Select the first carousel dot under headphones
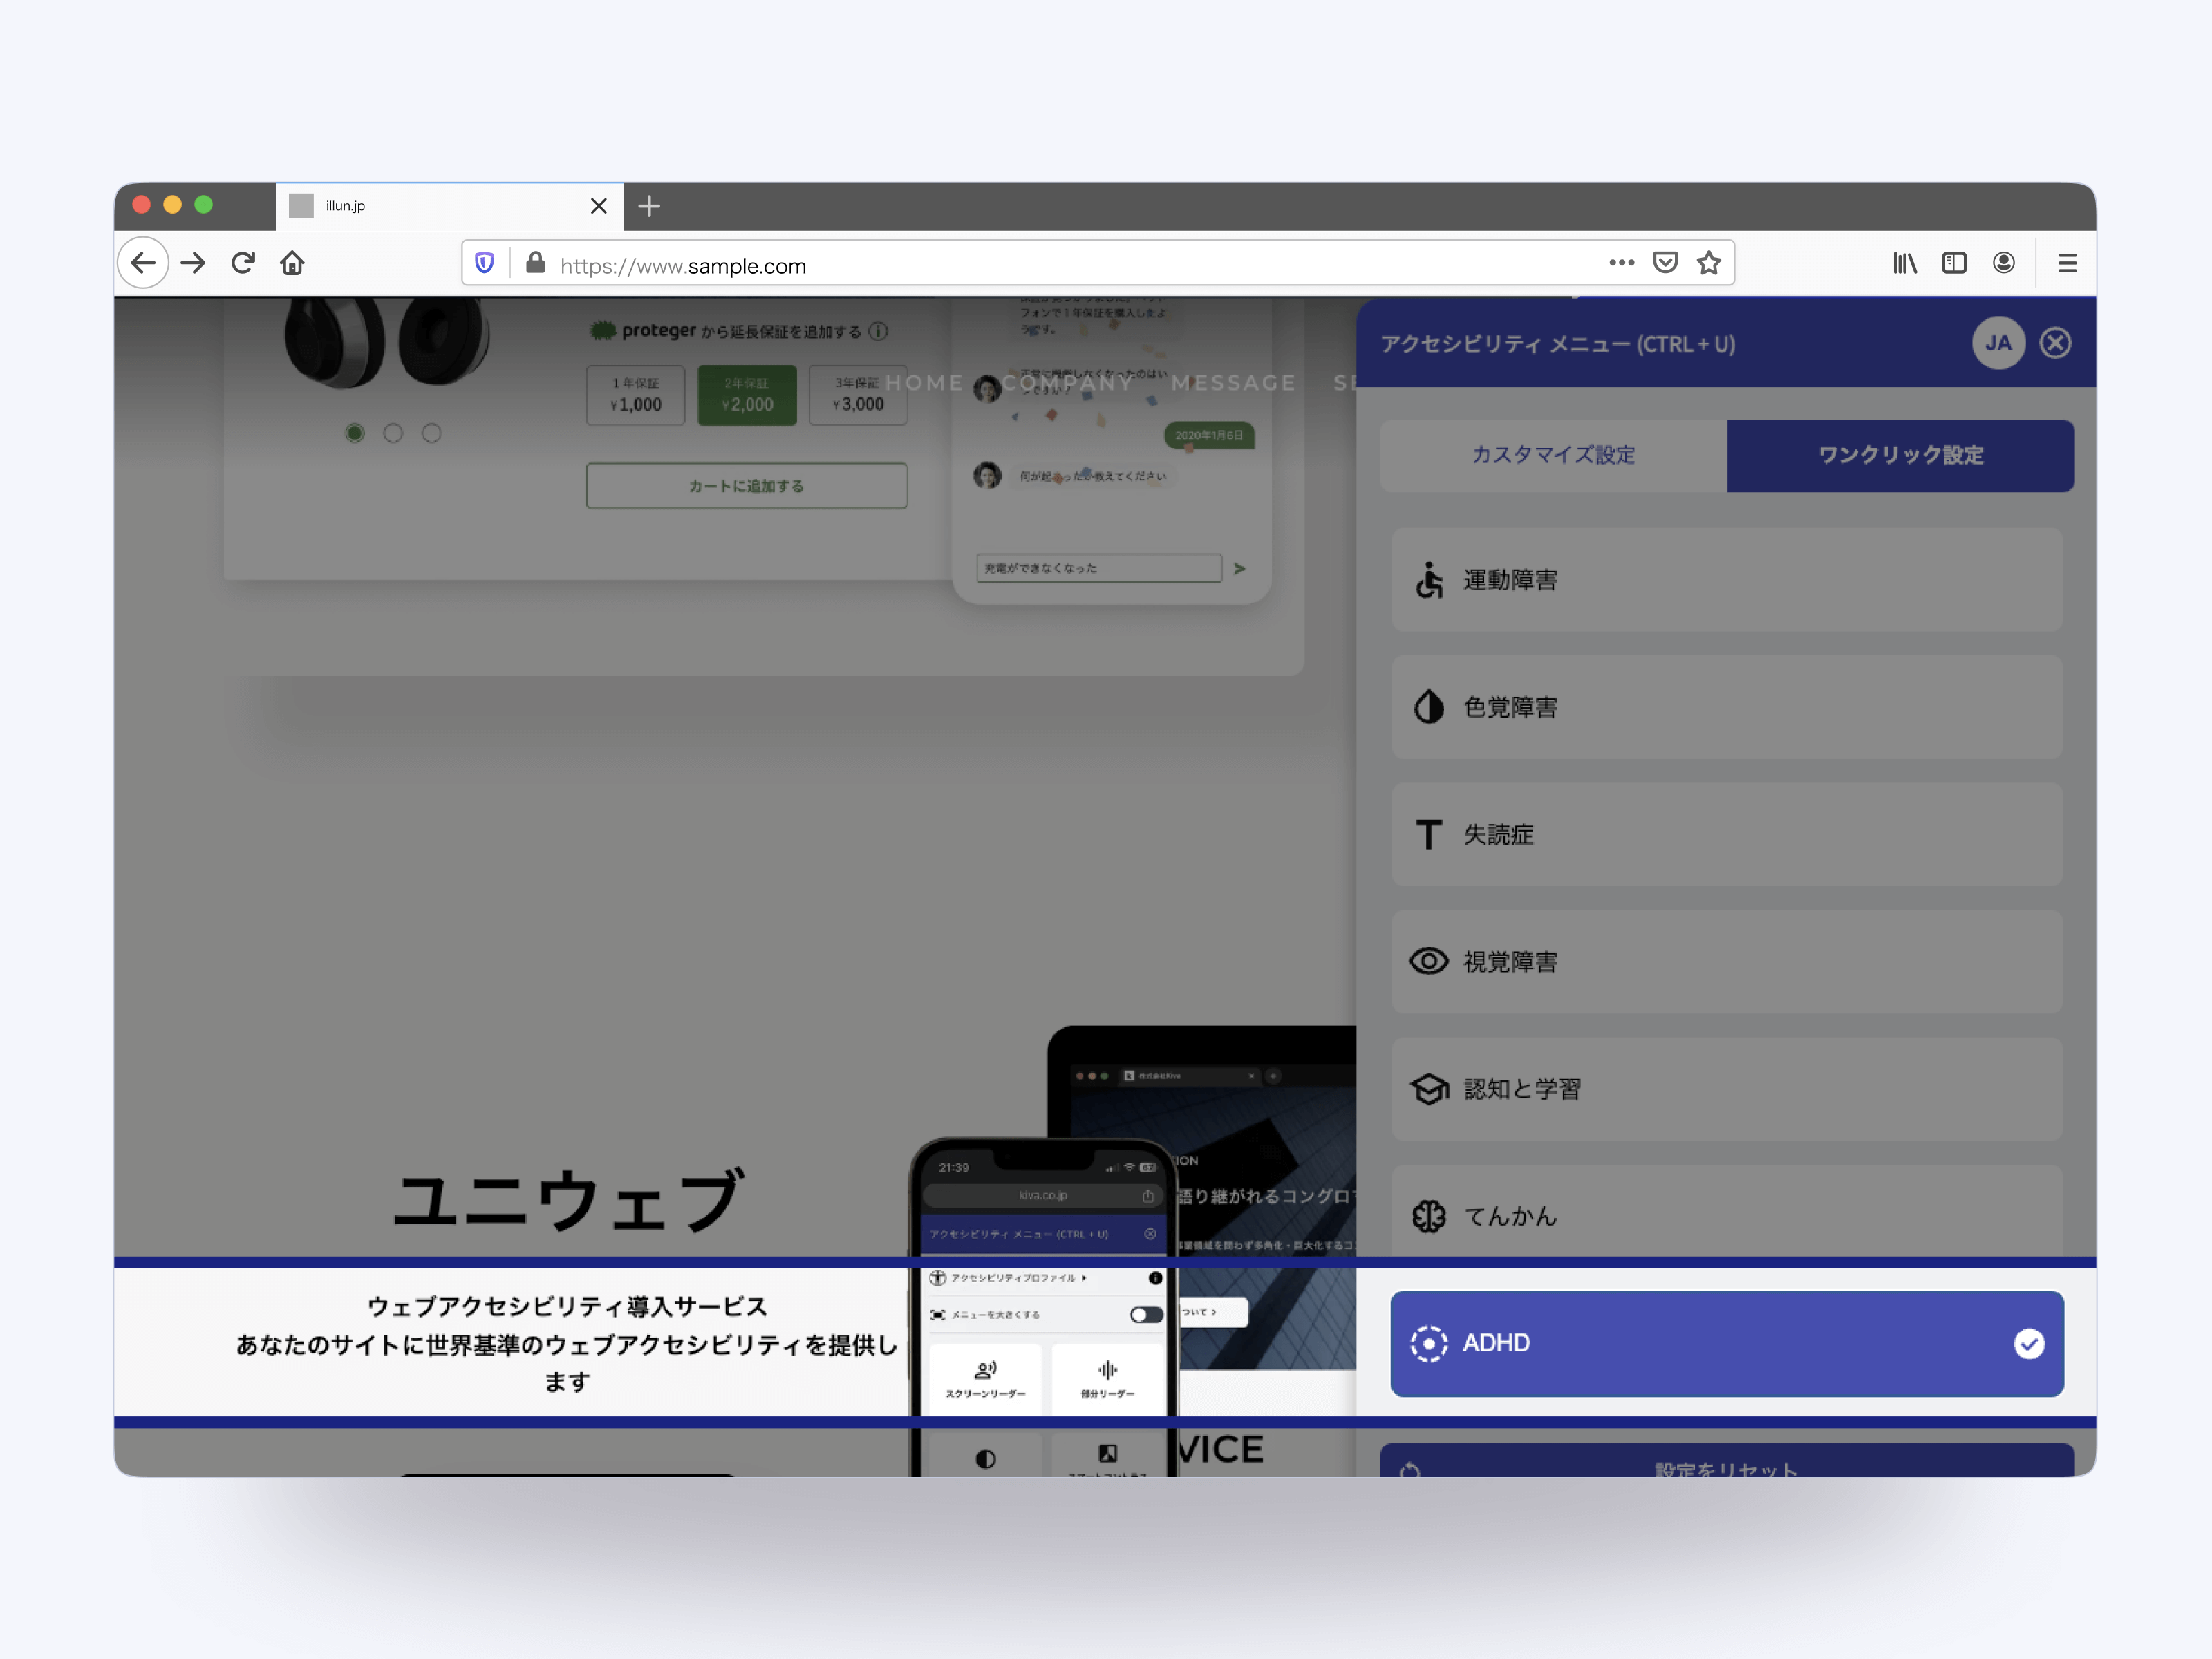This screenshot has height=1659, width=2212. pos(354,433)
